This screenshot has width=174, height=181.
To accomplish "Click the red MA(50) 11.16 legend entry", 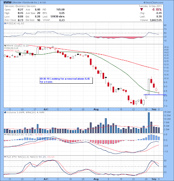I will [12, 50].
